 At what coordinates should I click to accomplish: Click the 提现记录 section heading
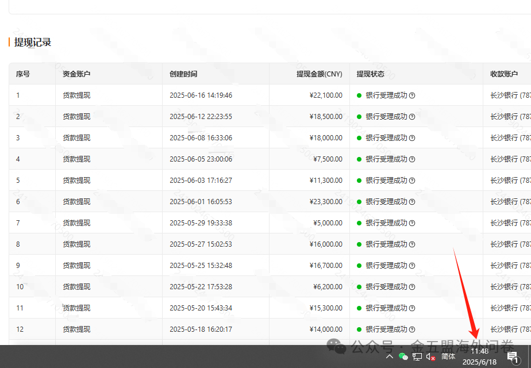pos(33,43)
